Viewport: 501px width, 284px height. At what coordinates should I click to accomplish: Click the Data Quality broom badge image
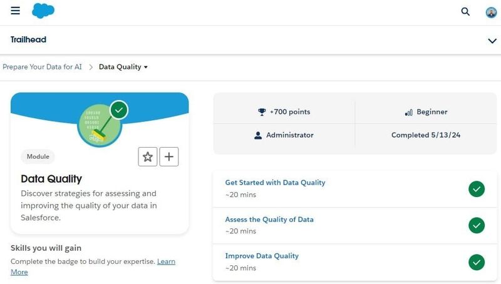[100, 125]
